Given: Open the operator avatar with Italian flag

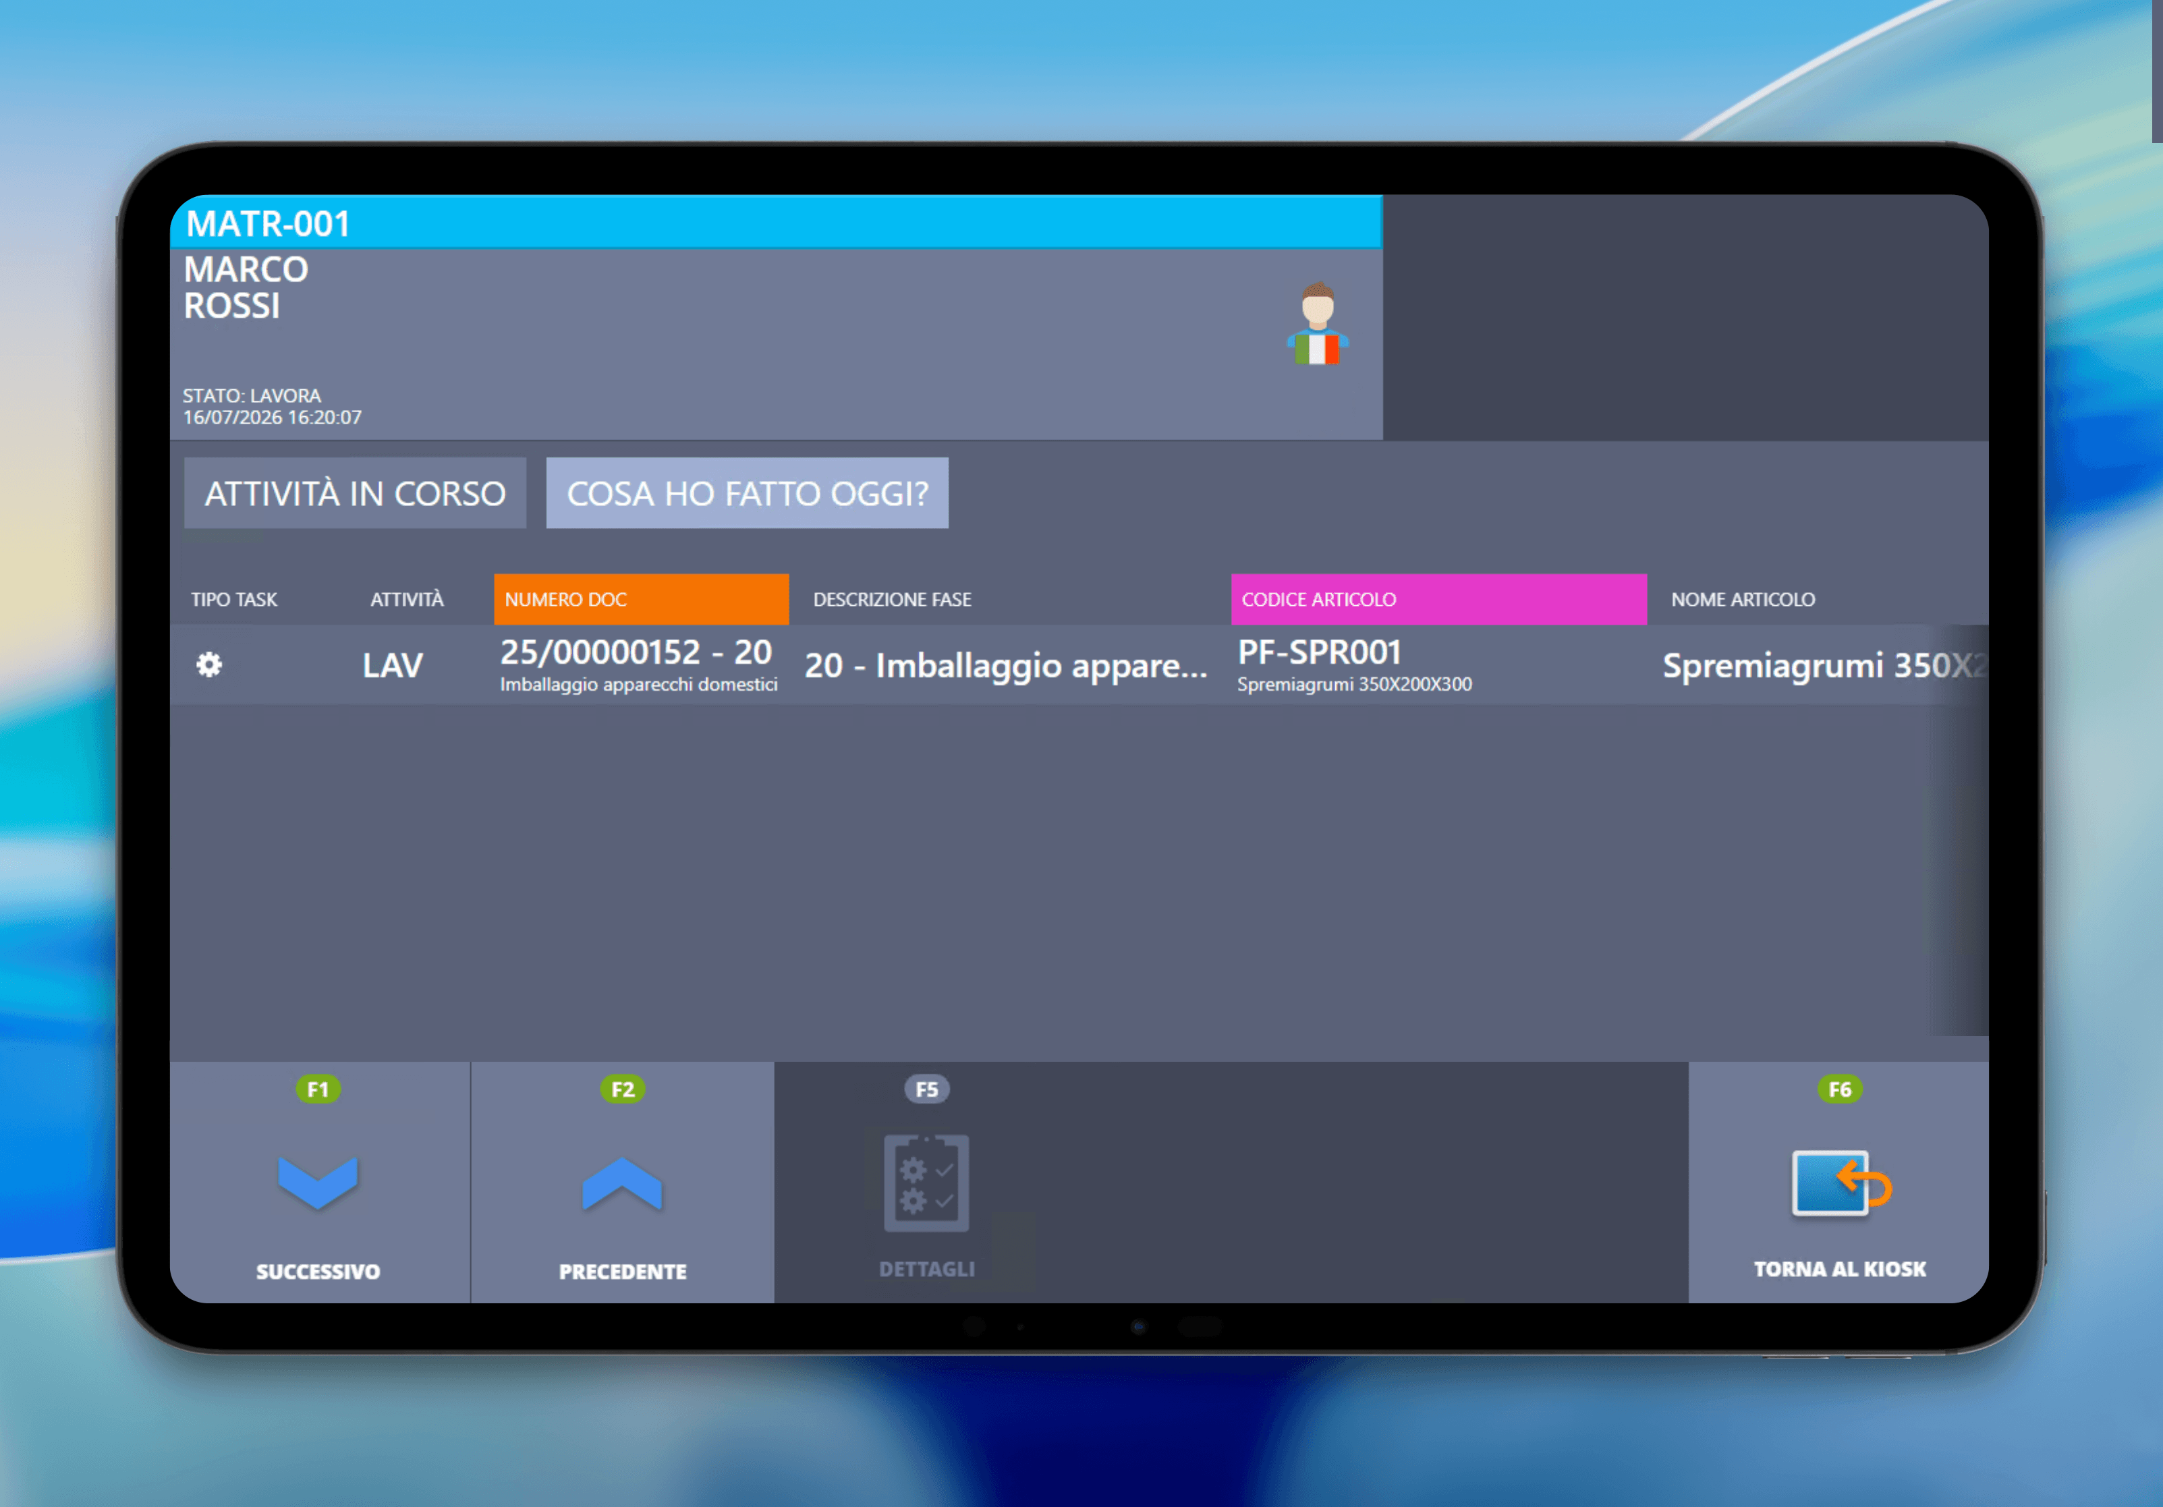Looking at the screenshot, I should point(1317,323).
